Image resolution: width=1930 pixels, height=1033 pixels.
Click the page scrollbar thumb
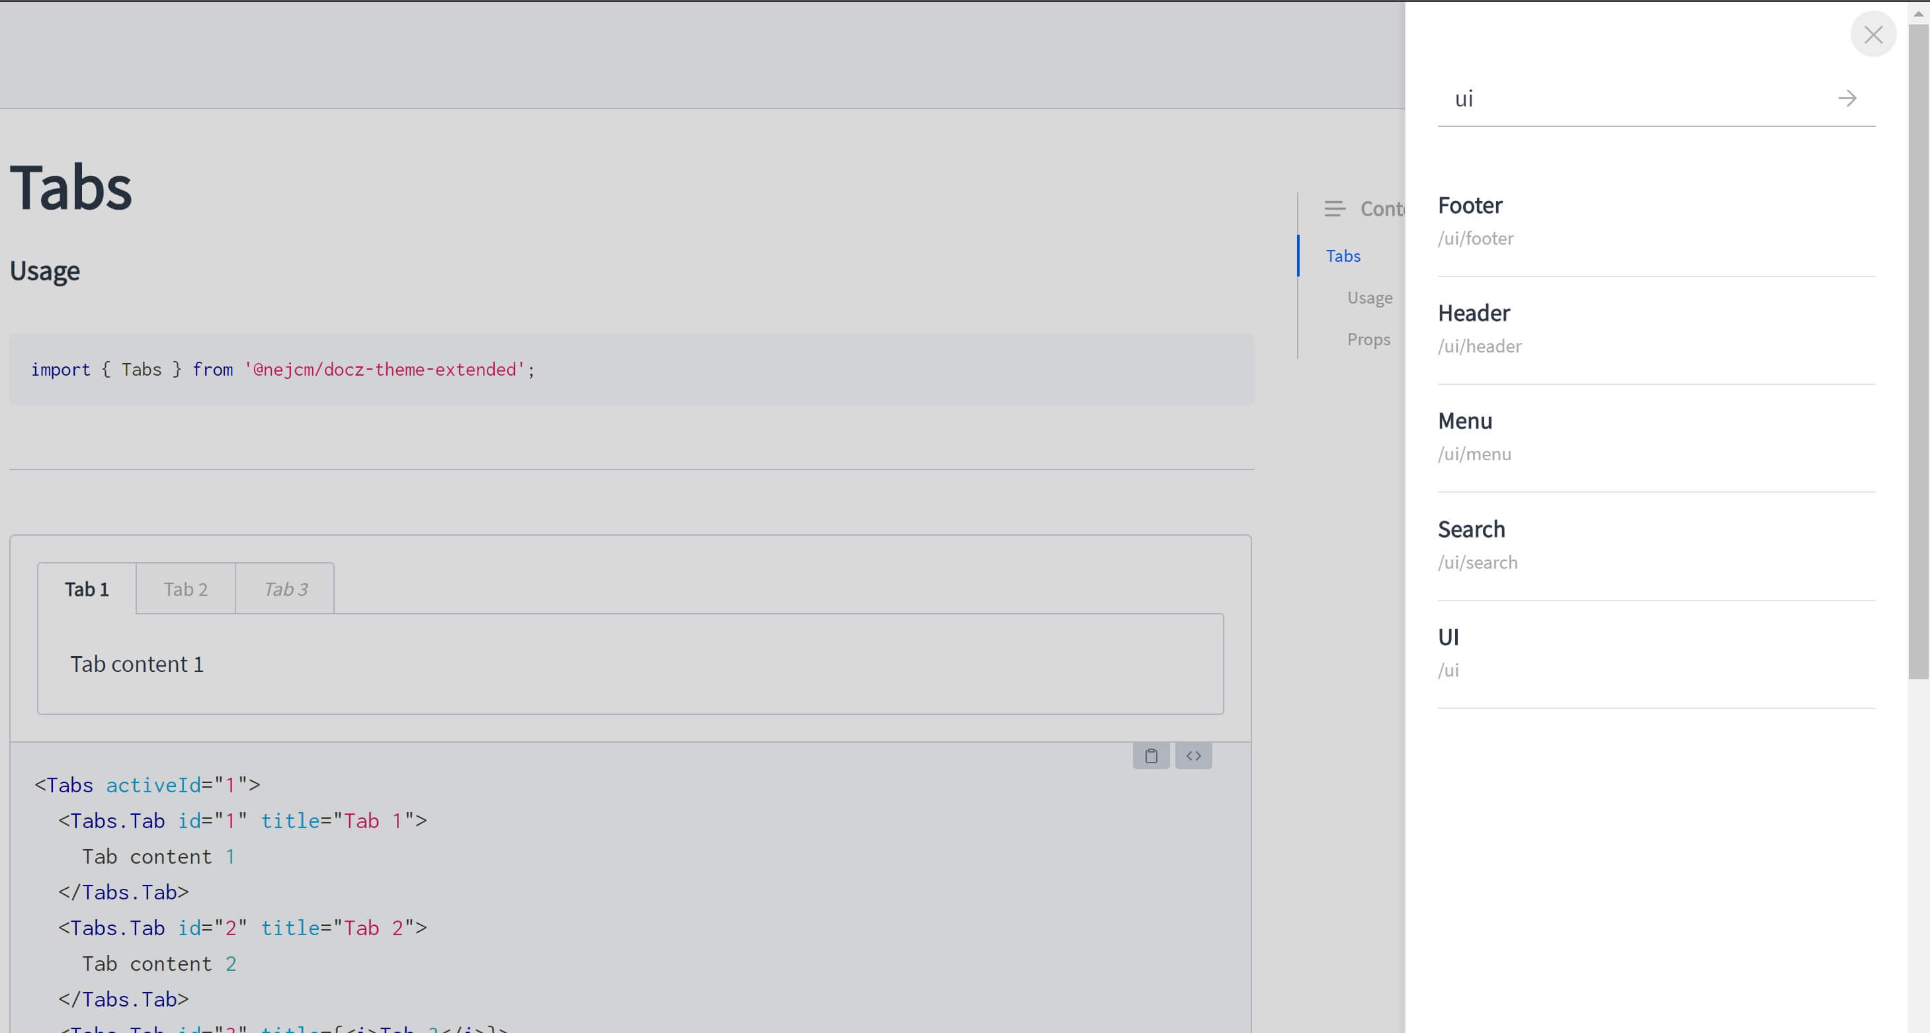pos(1919,352)
